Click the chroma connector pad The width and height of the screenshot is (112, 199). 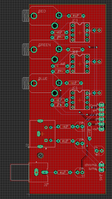(102, 165)
